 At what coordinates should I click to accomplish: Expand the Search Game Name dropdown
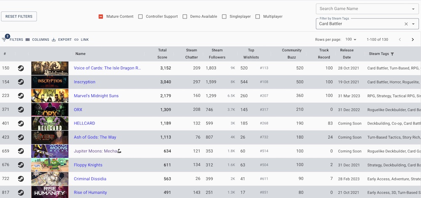[x=413, y=9]
